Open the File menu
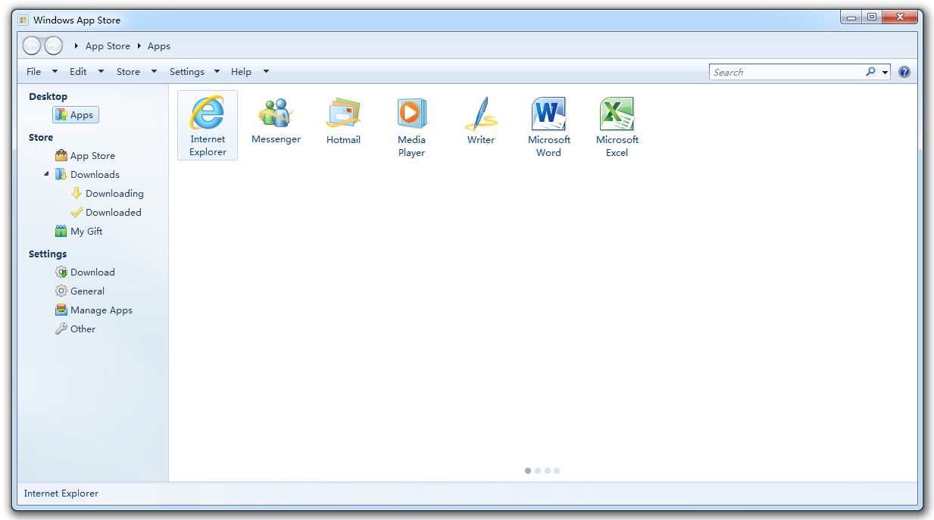This screenshot has height=520, width=934. pos(34,71)
